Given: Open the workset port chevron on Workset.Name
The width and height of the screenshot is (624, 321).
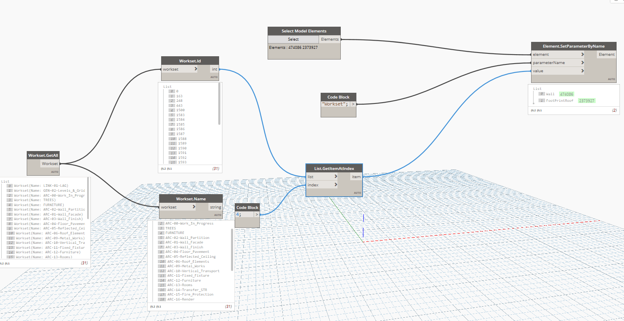Looking at the screenshot, I should coord(194,207).
